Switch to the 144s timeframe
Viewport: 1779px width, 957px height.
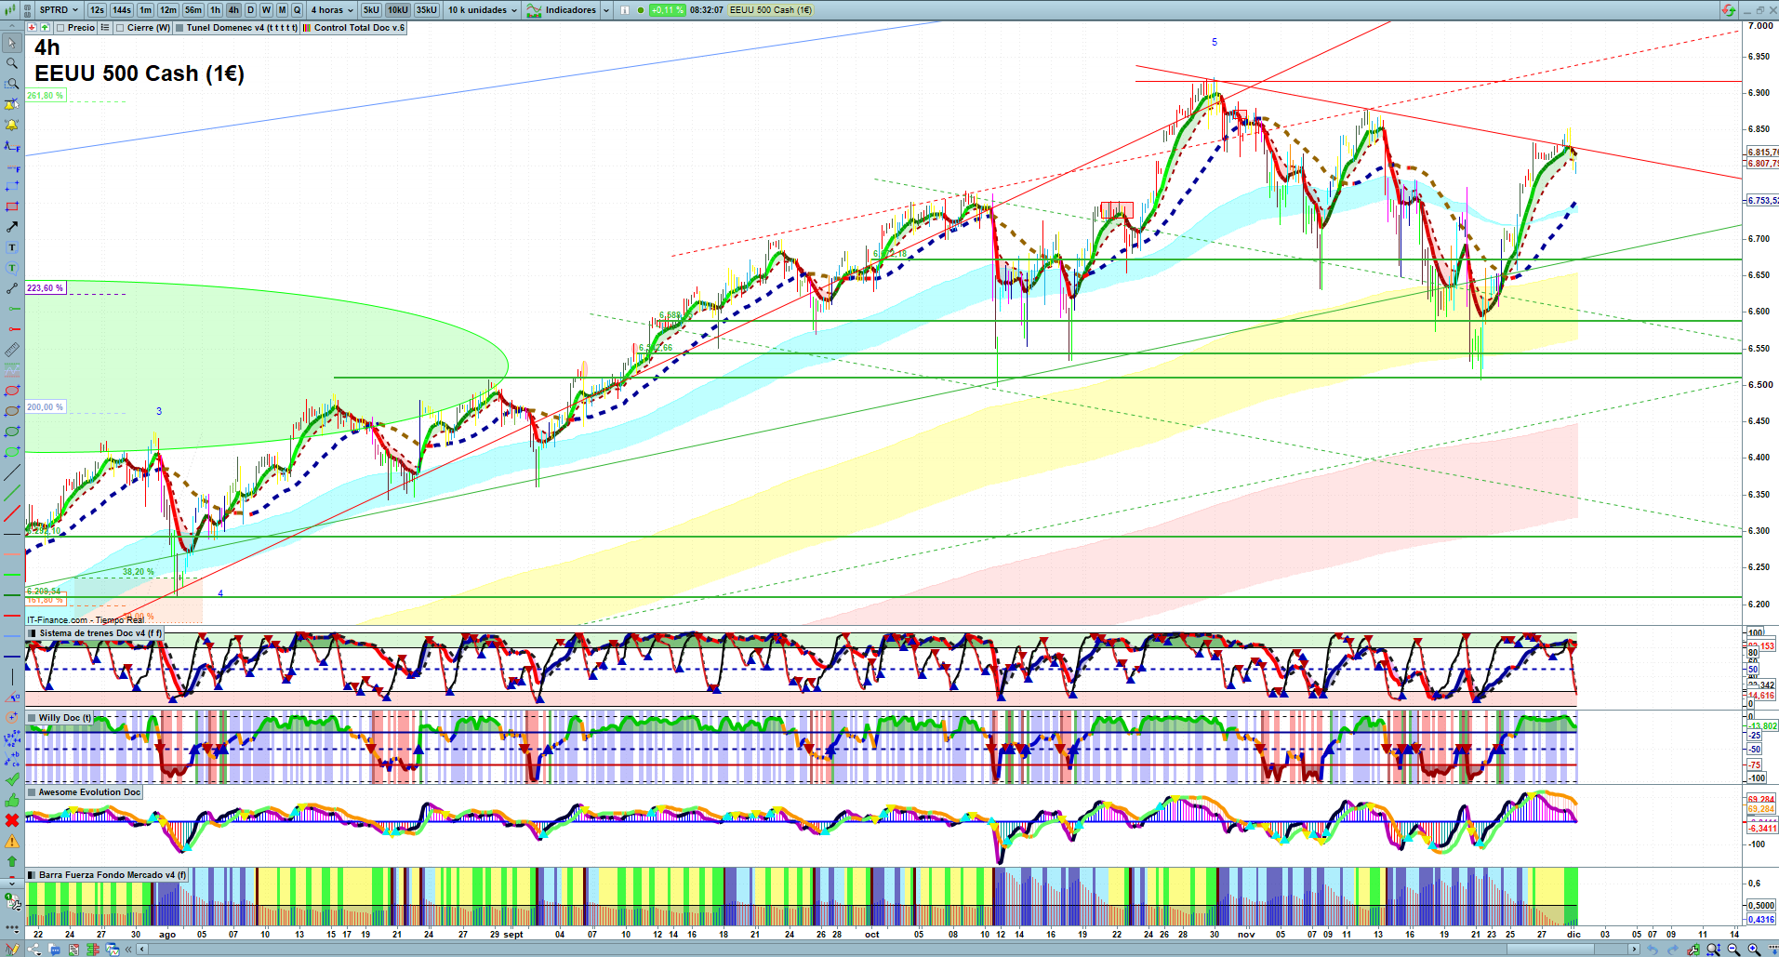(x=122, y=10)
